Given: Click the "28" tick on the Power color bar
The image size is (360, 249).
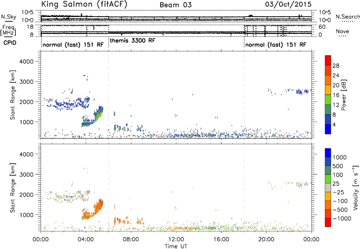Looking at the screenshot, I should click(336, 66).
